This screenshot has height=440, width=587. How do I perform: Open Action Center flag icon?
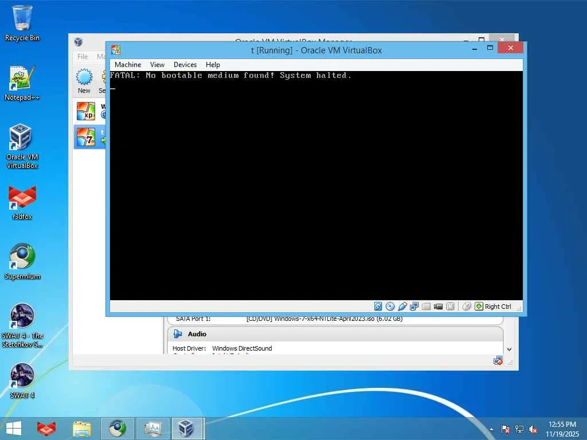505,429
